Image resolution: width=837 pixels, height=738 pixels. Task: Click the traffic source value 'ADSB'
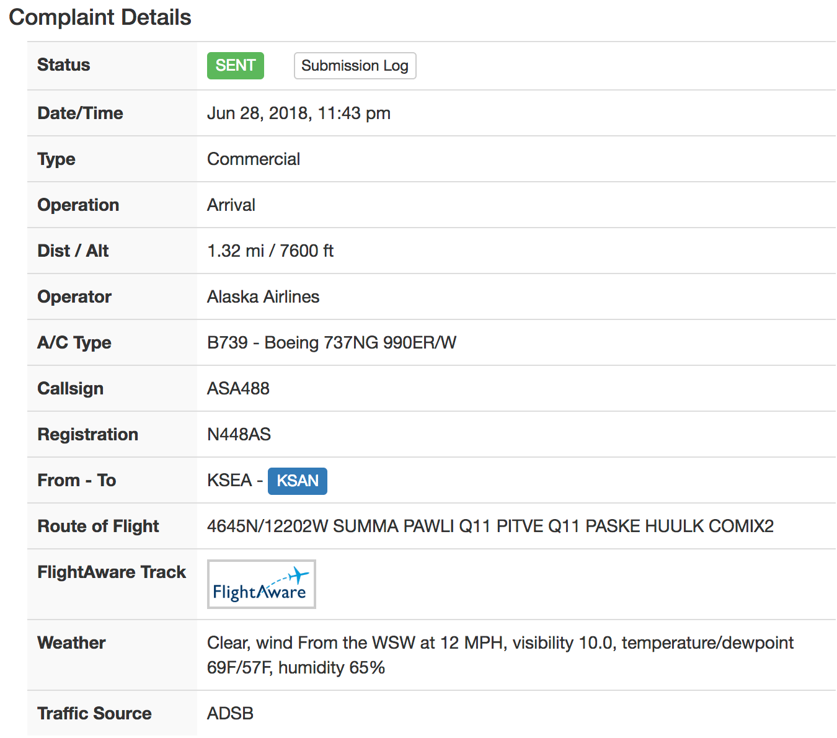click(231, 714)
